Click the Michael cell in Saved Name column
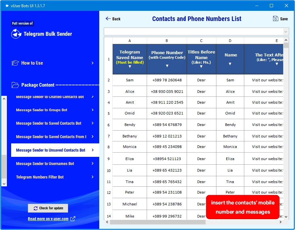 click(130, 204)
